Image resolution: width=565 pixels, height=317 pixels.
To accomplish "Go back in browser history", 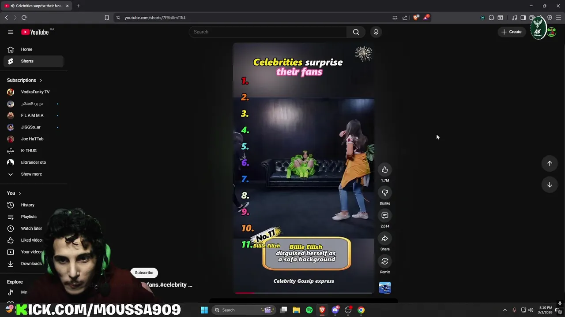I will 6,18.
